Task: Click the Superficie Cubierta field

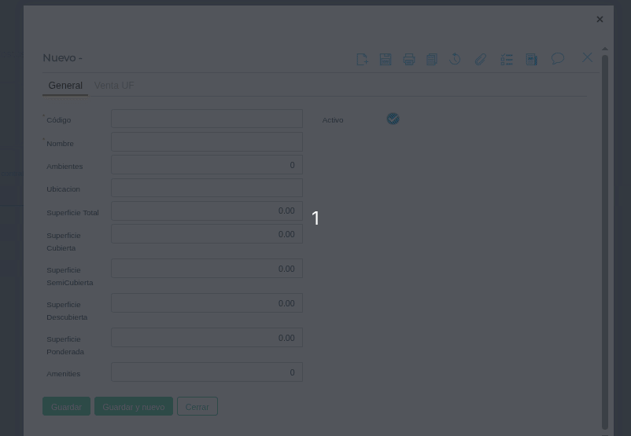Action: 207,234
